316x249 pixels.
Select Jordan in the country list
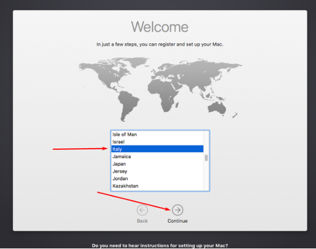(157, 178)
